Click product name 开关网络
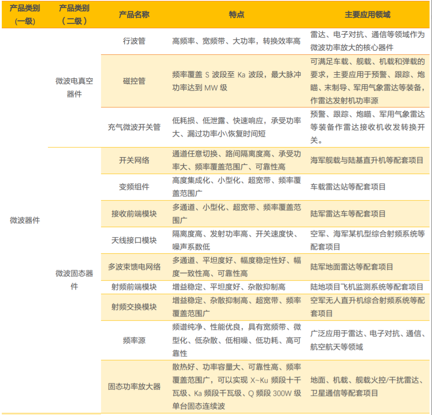Image resolution: width=432 pixels, height=415 pixels. pyautogui.click(x=134, y=160)
